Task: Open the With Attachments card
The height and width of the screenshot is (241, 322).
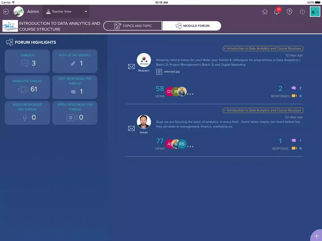Action: (x=75, y=61)
